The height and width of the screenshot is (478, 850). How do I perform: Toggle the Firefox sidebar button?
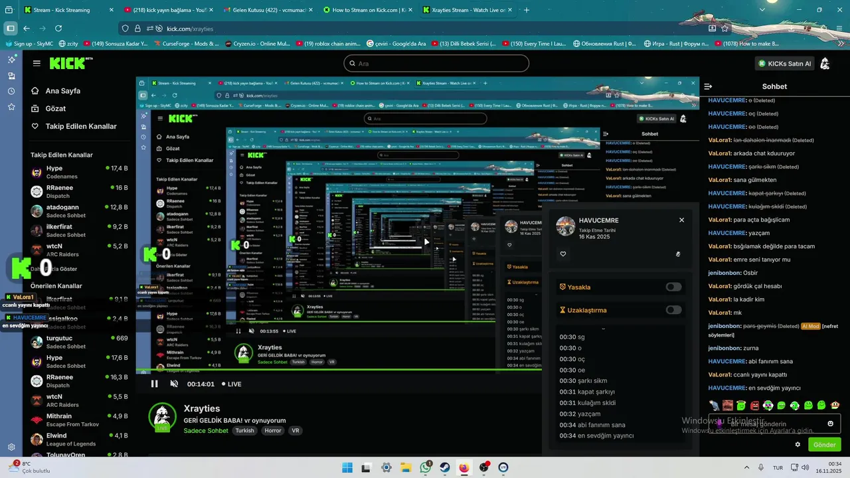[11, 29]
